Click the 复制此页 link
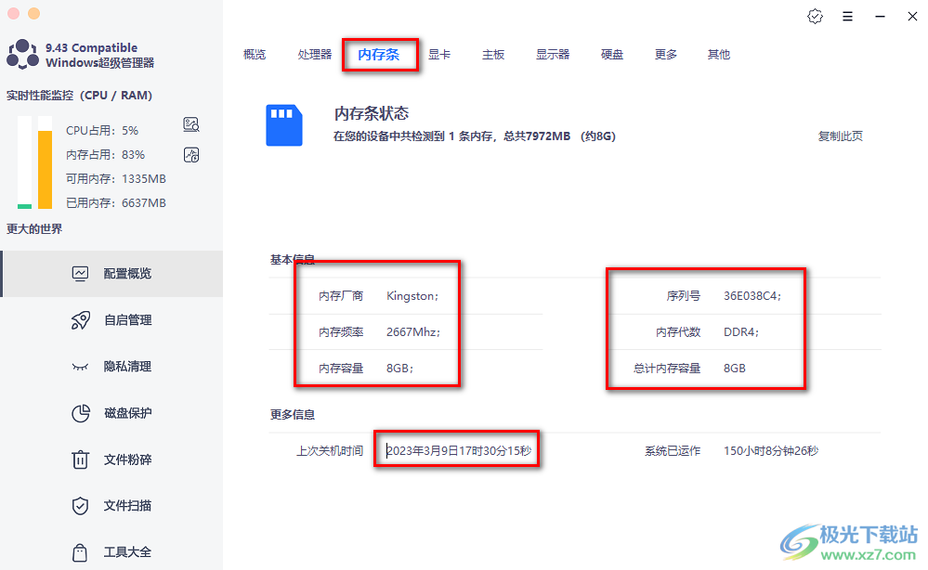This screenshot has height=570, width=928. tap(840, 136)
